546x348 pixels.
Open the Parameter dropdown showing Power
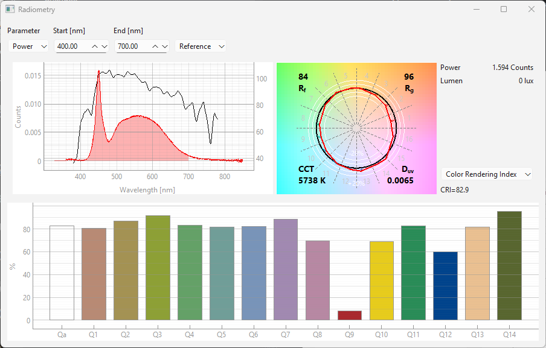28,46
